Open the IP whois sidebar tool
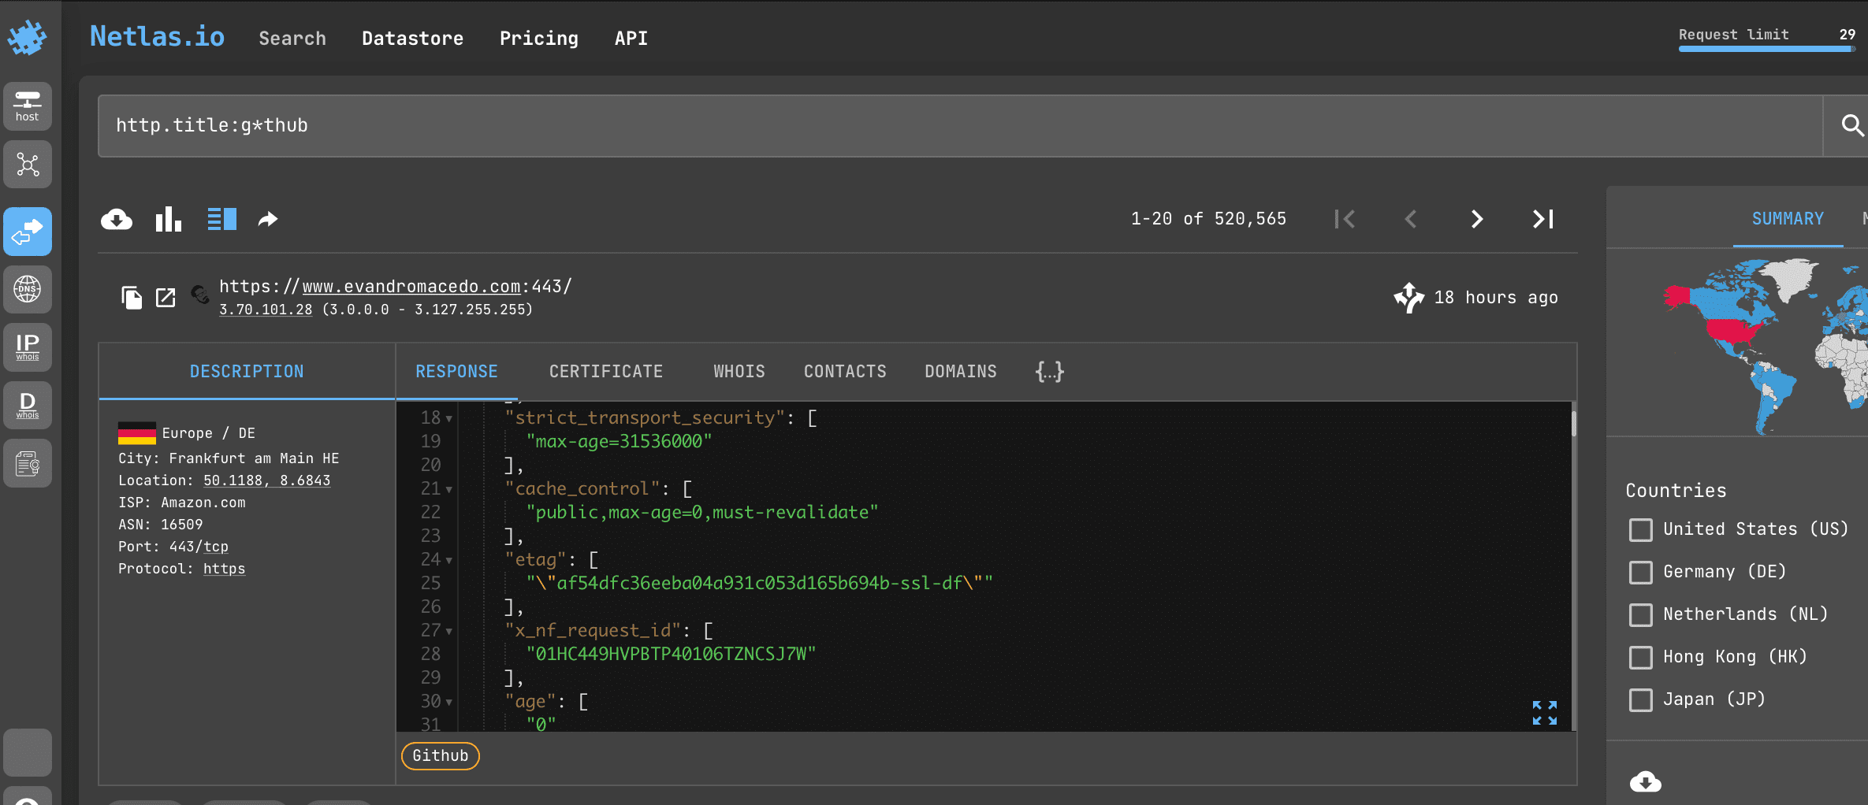Image resolution: width=1868 pixels, height=805 pixels. [28, 347]
